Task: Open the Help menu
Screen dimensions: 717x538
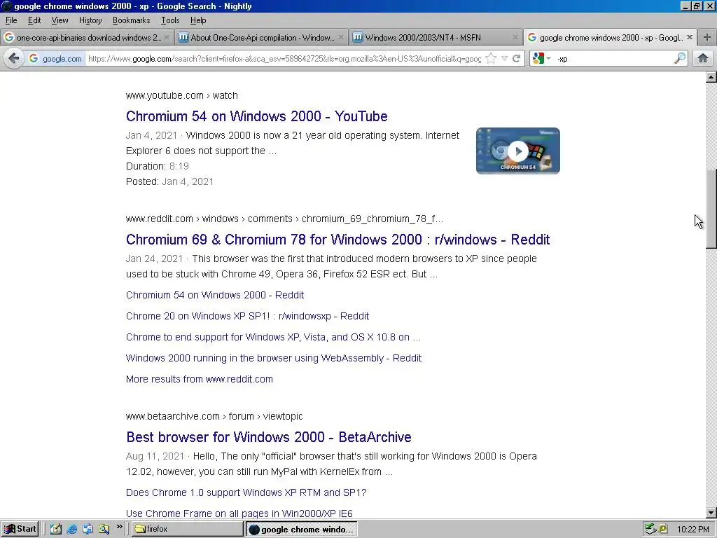Action: pyautogui.click(x=198, y=20)
